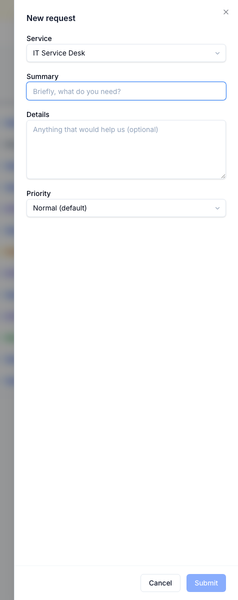The height and width of the screenshot is (600, 238).
Task: Click the dimmed backdrop beside the panel
Action: [7, 300]
